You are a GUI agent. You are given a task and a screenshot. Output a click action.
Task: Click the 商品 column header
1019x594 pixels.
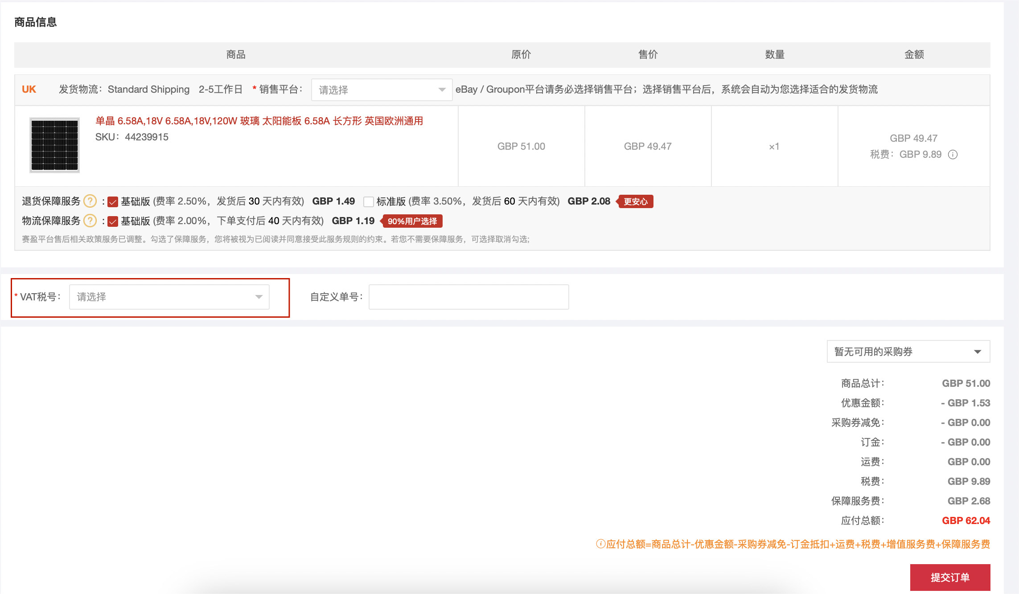[236, 55]
